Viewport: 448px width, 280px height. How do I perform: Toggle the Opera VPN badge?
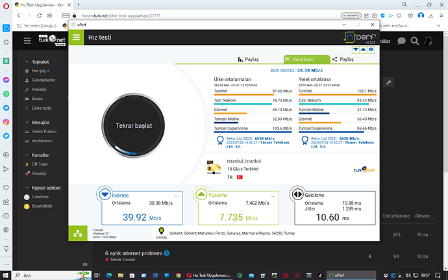click(x=66, y=16)
